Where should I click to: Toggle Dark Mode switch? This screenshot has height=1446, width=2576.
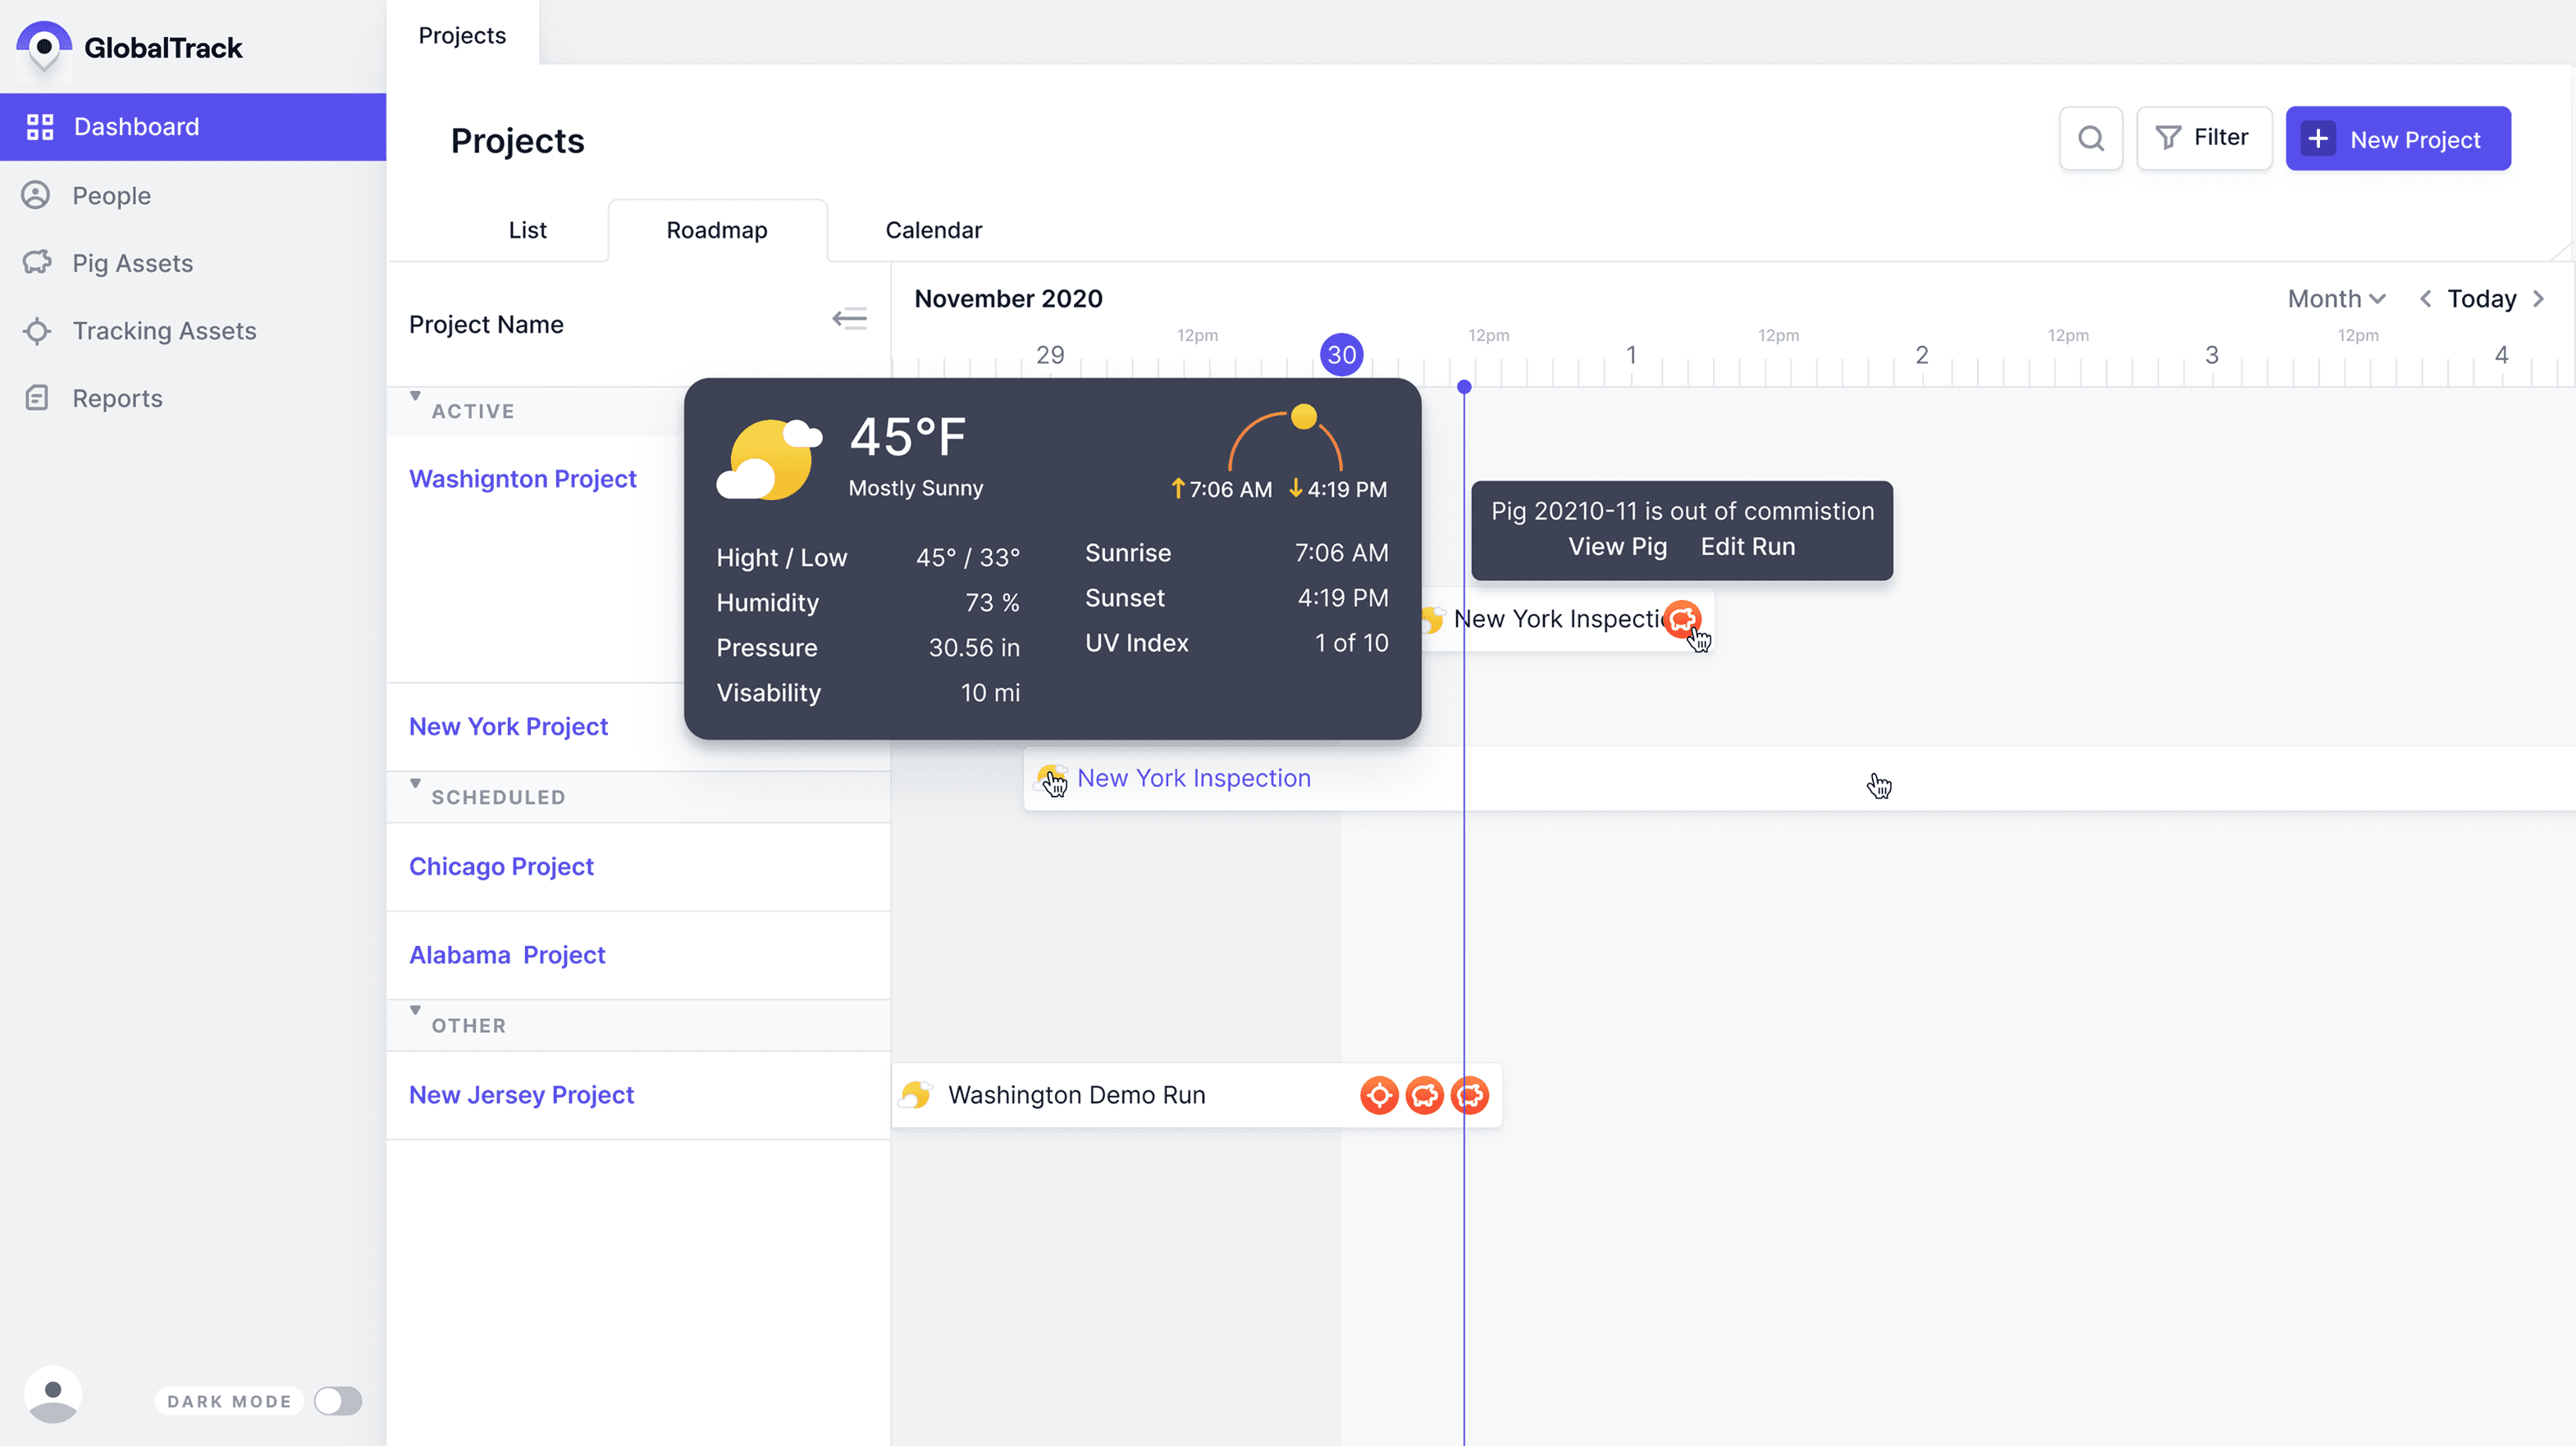[337, 1401]
